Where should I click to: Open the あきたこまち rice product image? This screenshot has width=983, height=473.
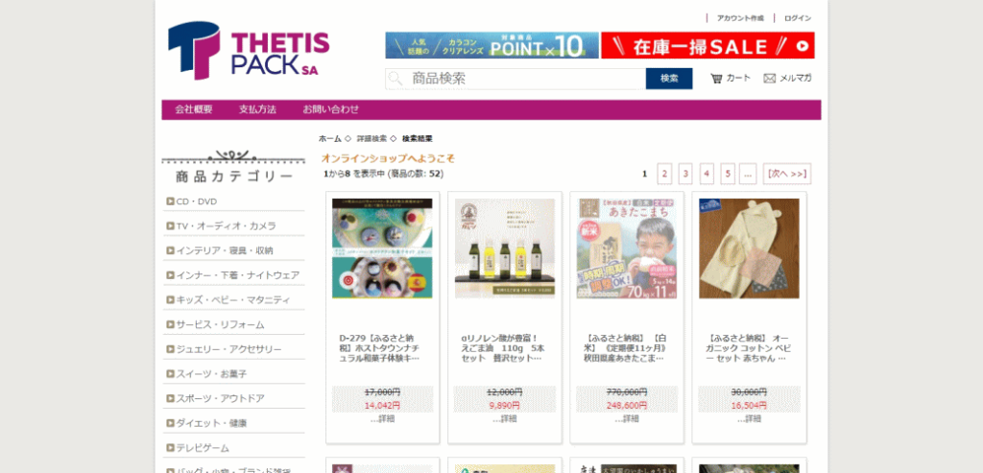(x=626, y=248)
